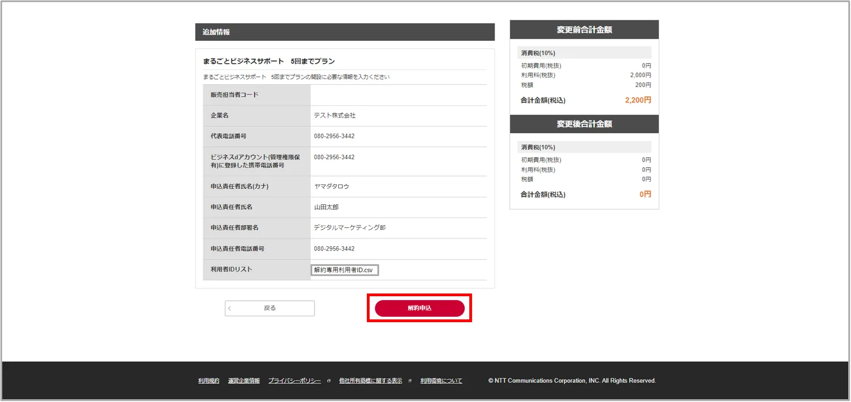Click the 追加情報 section header
This screenshot has height=402, width=851.
[x=344, y=32]
